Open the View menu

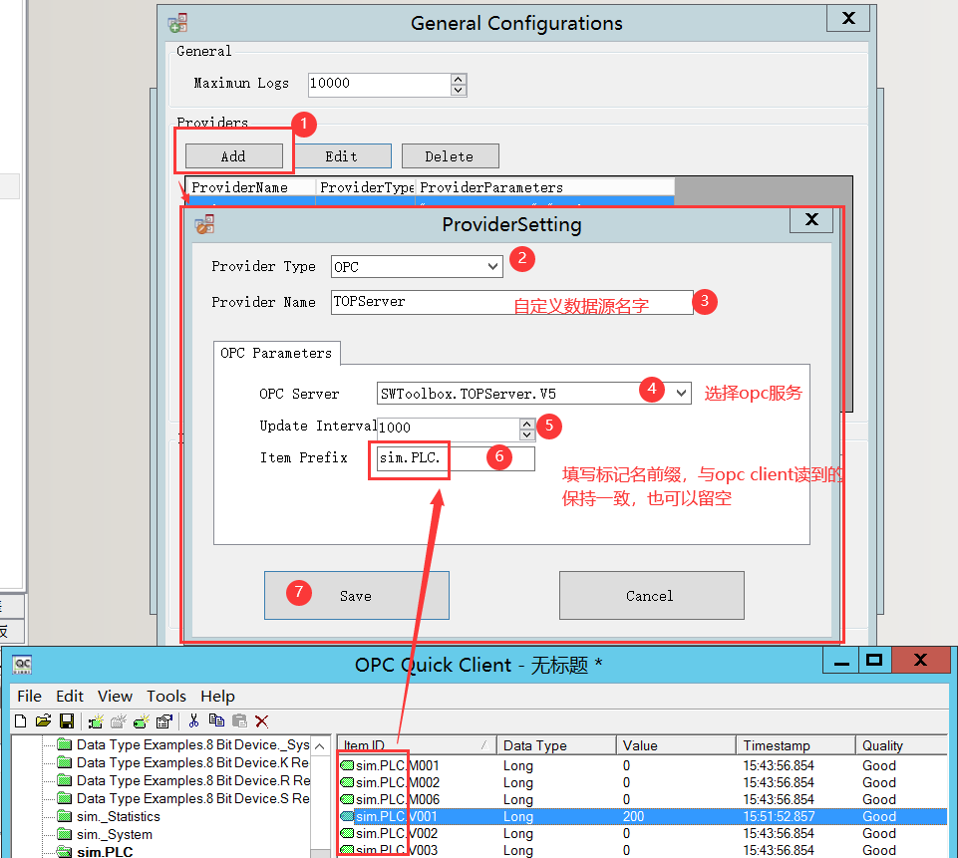115,696
